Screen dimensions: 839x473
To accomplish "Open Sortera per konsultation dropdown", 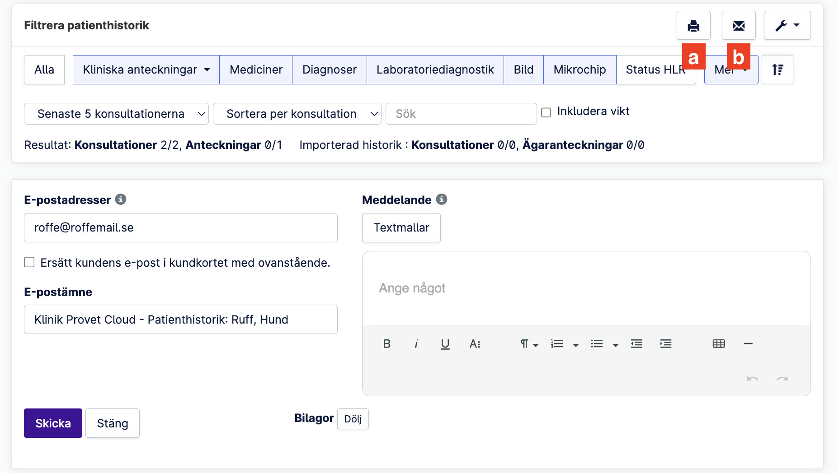I will pyautogui.click(x=297, y=114).
